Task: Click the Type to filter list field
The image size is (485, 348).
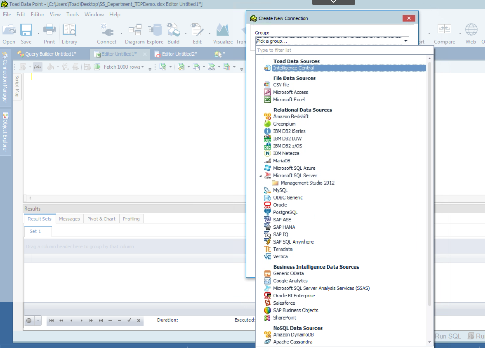Action: pos(345,50)
